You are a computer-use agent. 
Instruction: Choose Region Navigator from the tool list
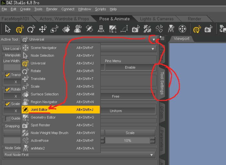pyautogui.click(x=61, y=102)
